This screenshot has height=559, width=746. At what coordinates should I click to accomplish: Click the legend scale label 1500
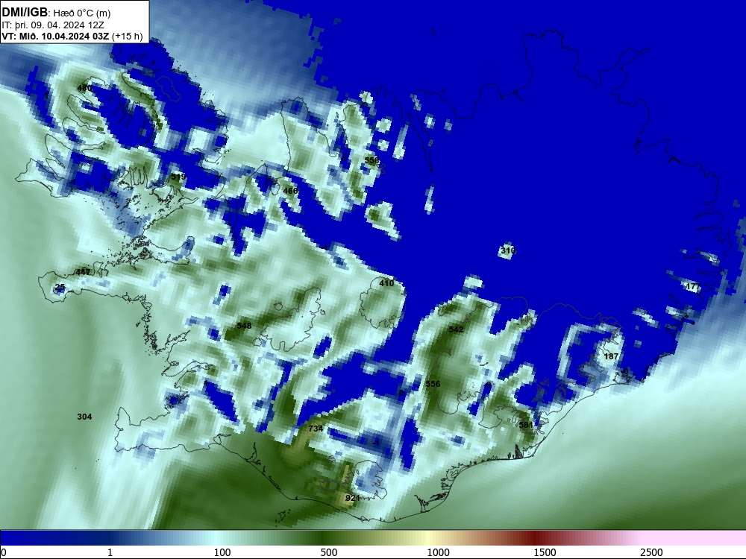(x=545, y=552)
